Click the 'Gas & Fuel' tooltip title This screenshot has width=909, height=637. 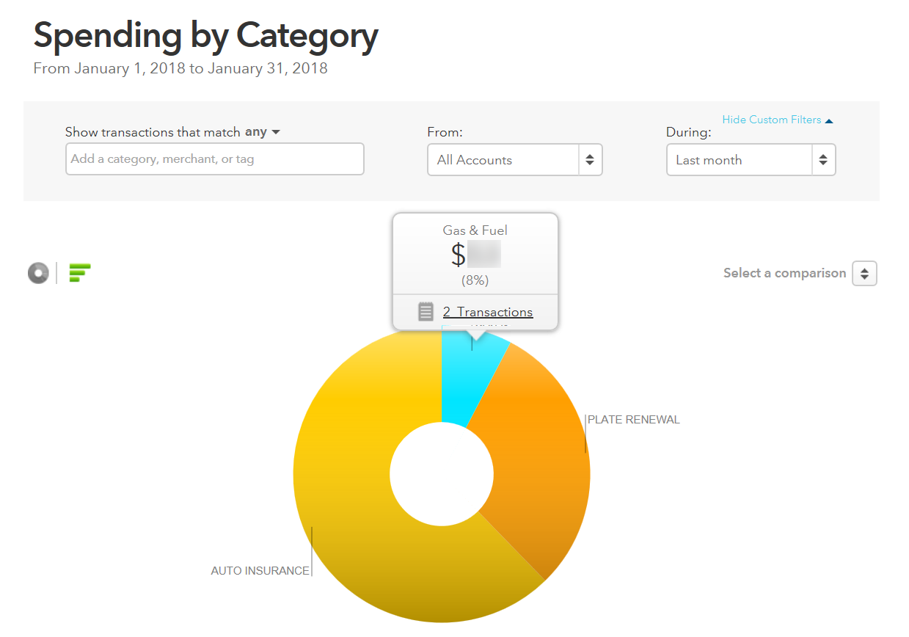[x=475, y=230]
